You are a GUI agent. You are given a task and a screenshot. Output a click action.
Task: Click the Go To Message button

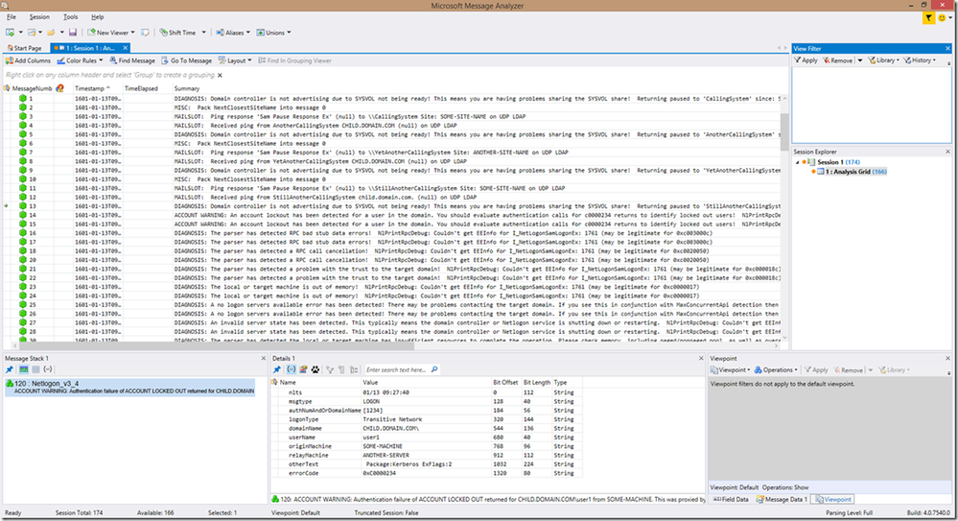click(186, 60)
